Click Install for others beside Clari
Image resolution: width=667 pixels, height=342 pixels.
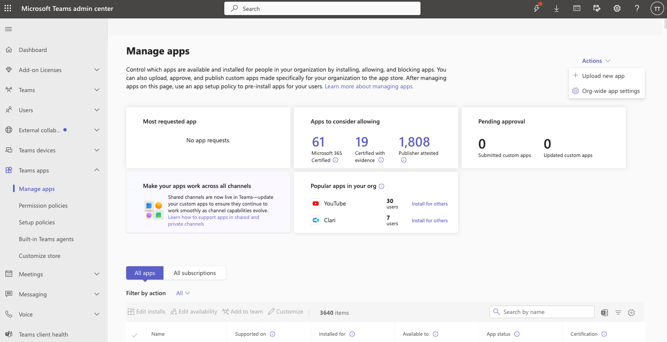(x=430, y=221)
